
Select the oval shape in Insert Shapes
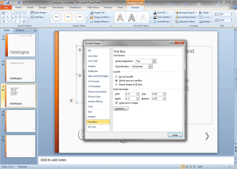[20, 13]
